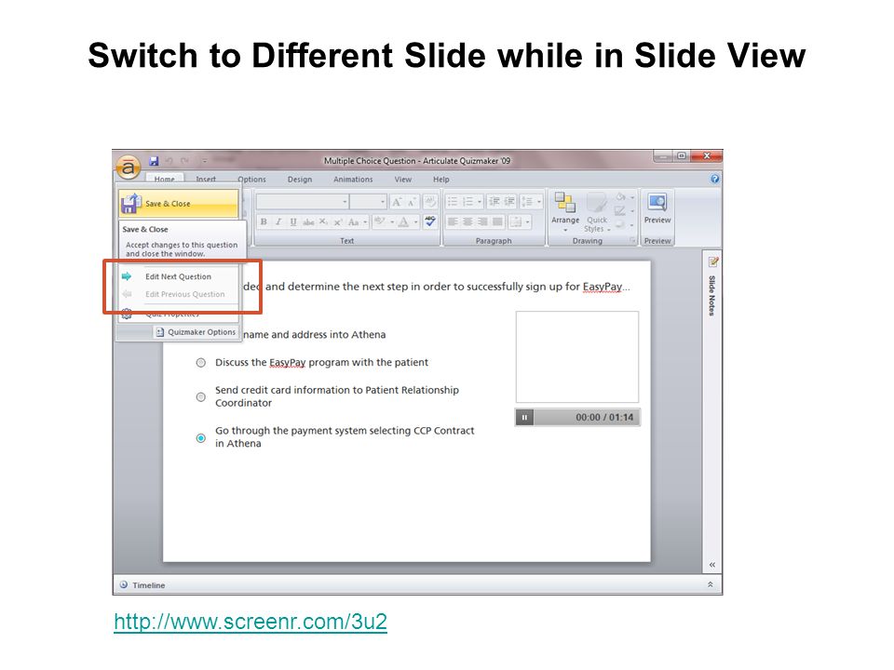Click the Clear Formatting icon
This screenshot has height=670, width=894.
430,202
